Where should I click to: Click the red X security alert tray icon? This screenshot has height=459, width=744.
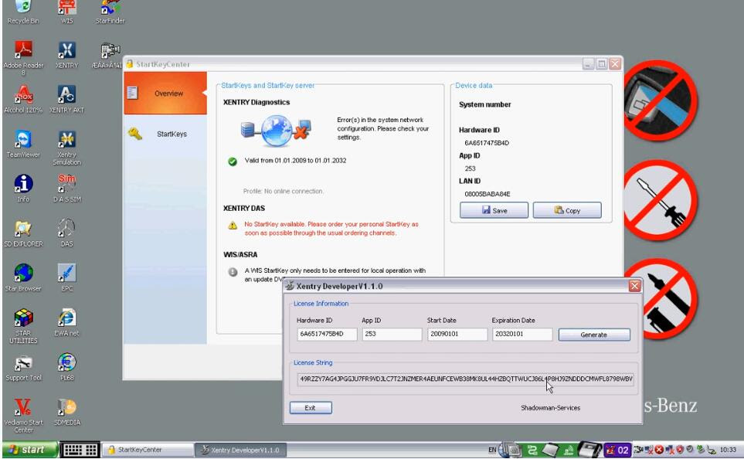[x=659, y=450]
